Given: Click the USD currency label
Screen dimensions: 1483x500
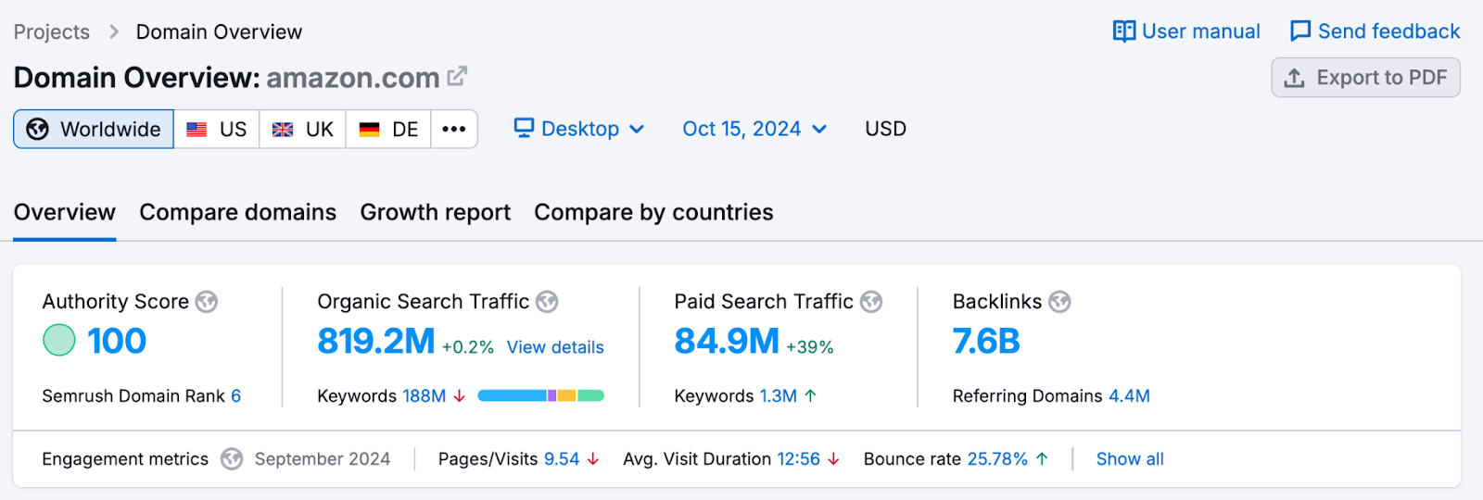Looking at the screenshot, I should click(x=885, y=129).
